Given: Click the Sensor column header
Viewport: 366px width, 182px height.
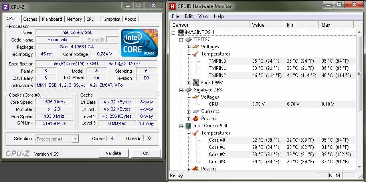Looking at the screenshot, I should [210, 25].
